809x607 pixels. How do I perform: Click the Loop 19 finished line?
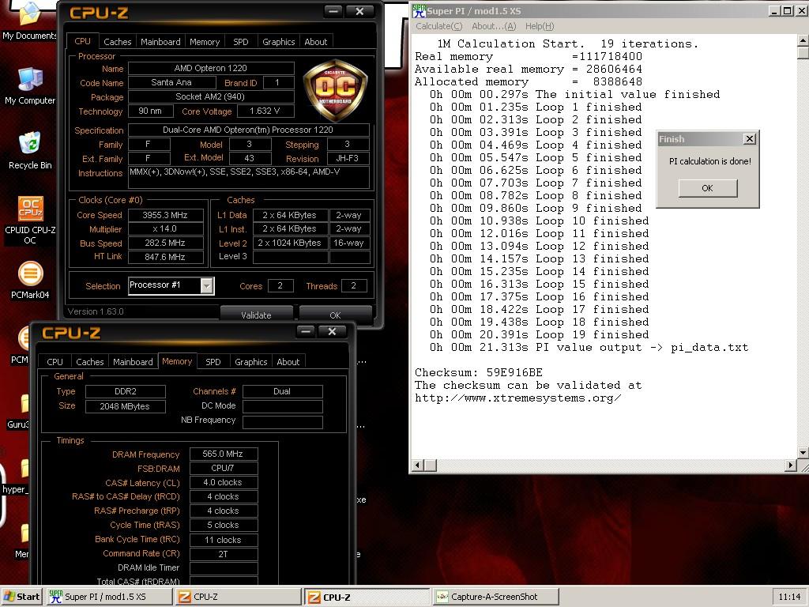[539, 334]
